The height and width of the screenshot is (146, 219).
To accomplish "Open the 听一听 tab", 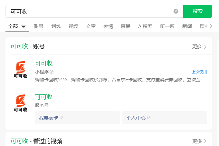I will click(167, 26).
